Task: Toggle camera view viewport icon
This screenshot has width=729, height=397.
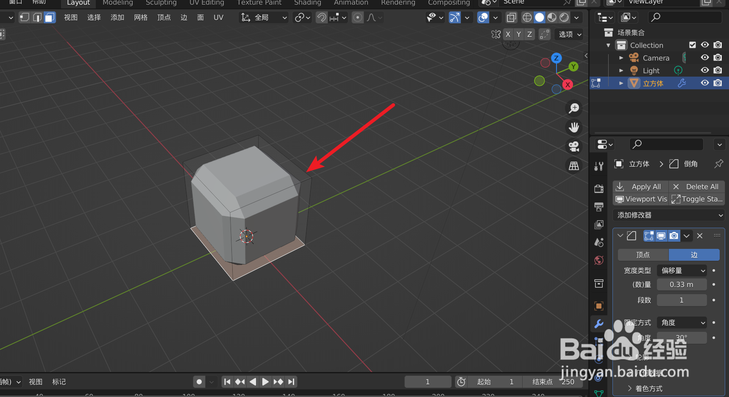Action: 574,146
